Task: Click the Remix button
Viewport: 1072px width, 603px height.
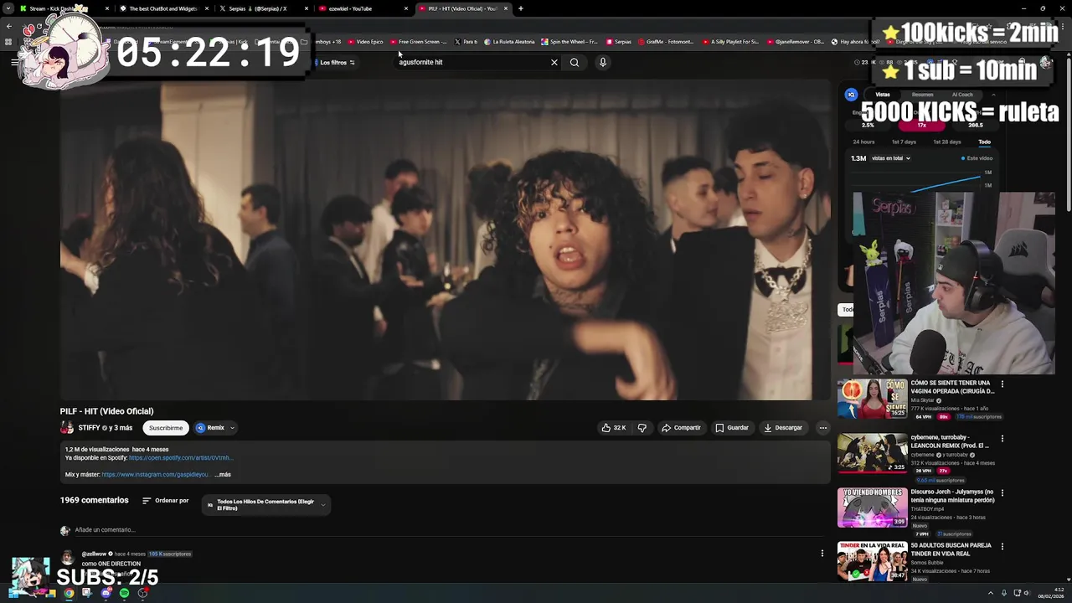Action: click(x=210, y=428)
